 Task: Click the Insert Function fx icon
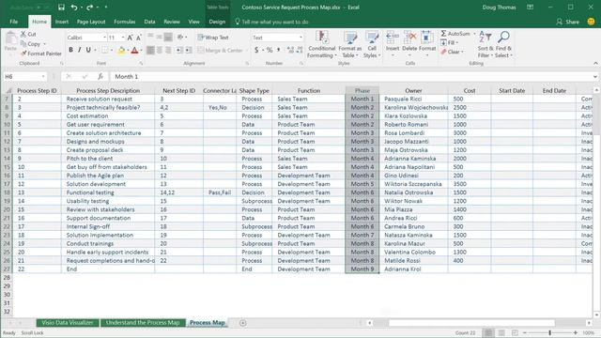100,77
